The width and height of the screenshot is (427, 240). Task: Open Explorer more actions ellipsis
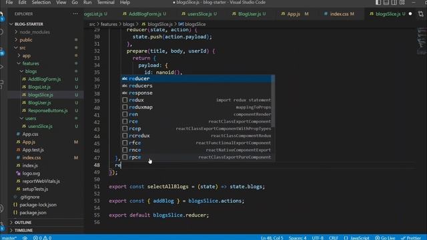75,14
